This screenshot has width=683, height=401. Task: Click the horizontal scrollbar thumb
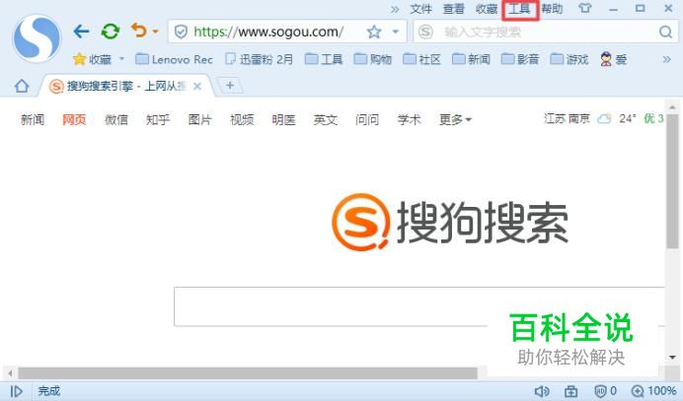pyautogui.click(x=248, y=373)
